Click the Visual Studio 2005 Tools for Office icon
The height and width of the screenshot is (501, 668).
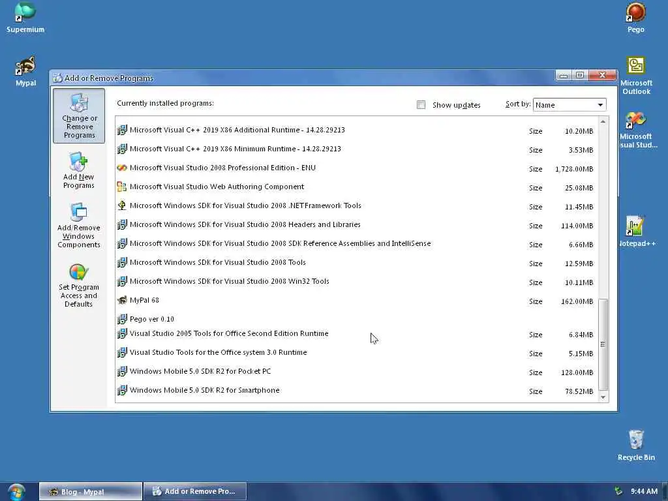point(122,333)
